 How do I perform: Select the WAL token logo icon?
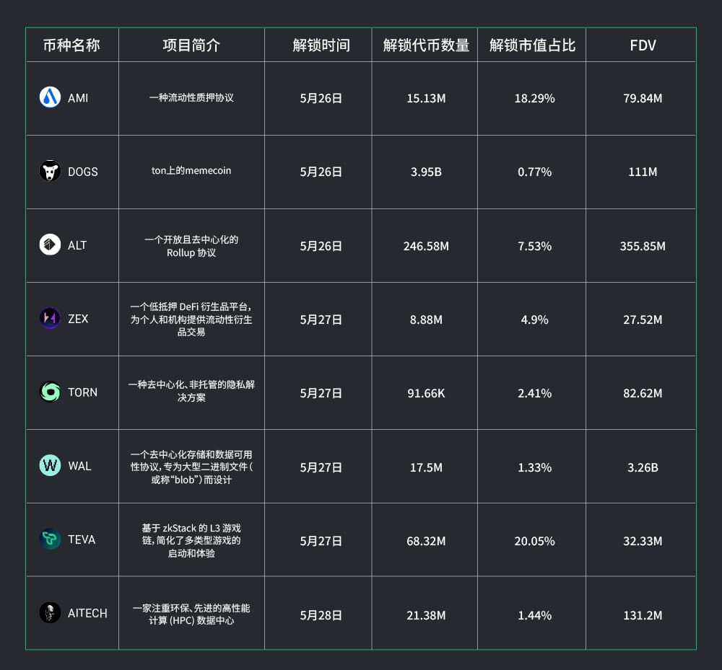pyautogui.click(x=50, y=466)
